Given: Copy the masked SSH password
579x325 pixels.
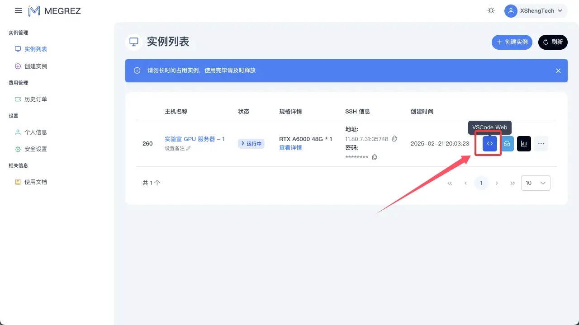Looking at the screenshot, I should [x=374, y=157].
